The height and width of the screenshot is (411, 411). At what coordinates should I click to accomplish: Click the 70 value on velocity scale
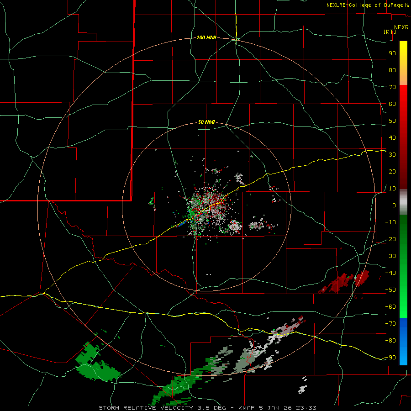392,87
